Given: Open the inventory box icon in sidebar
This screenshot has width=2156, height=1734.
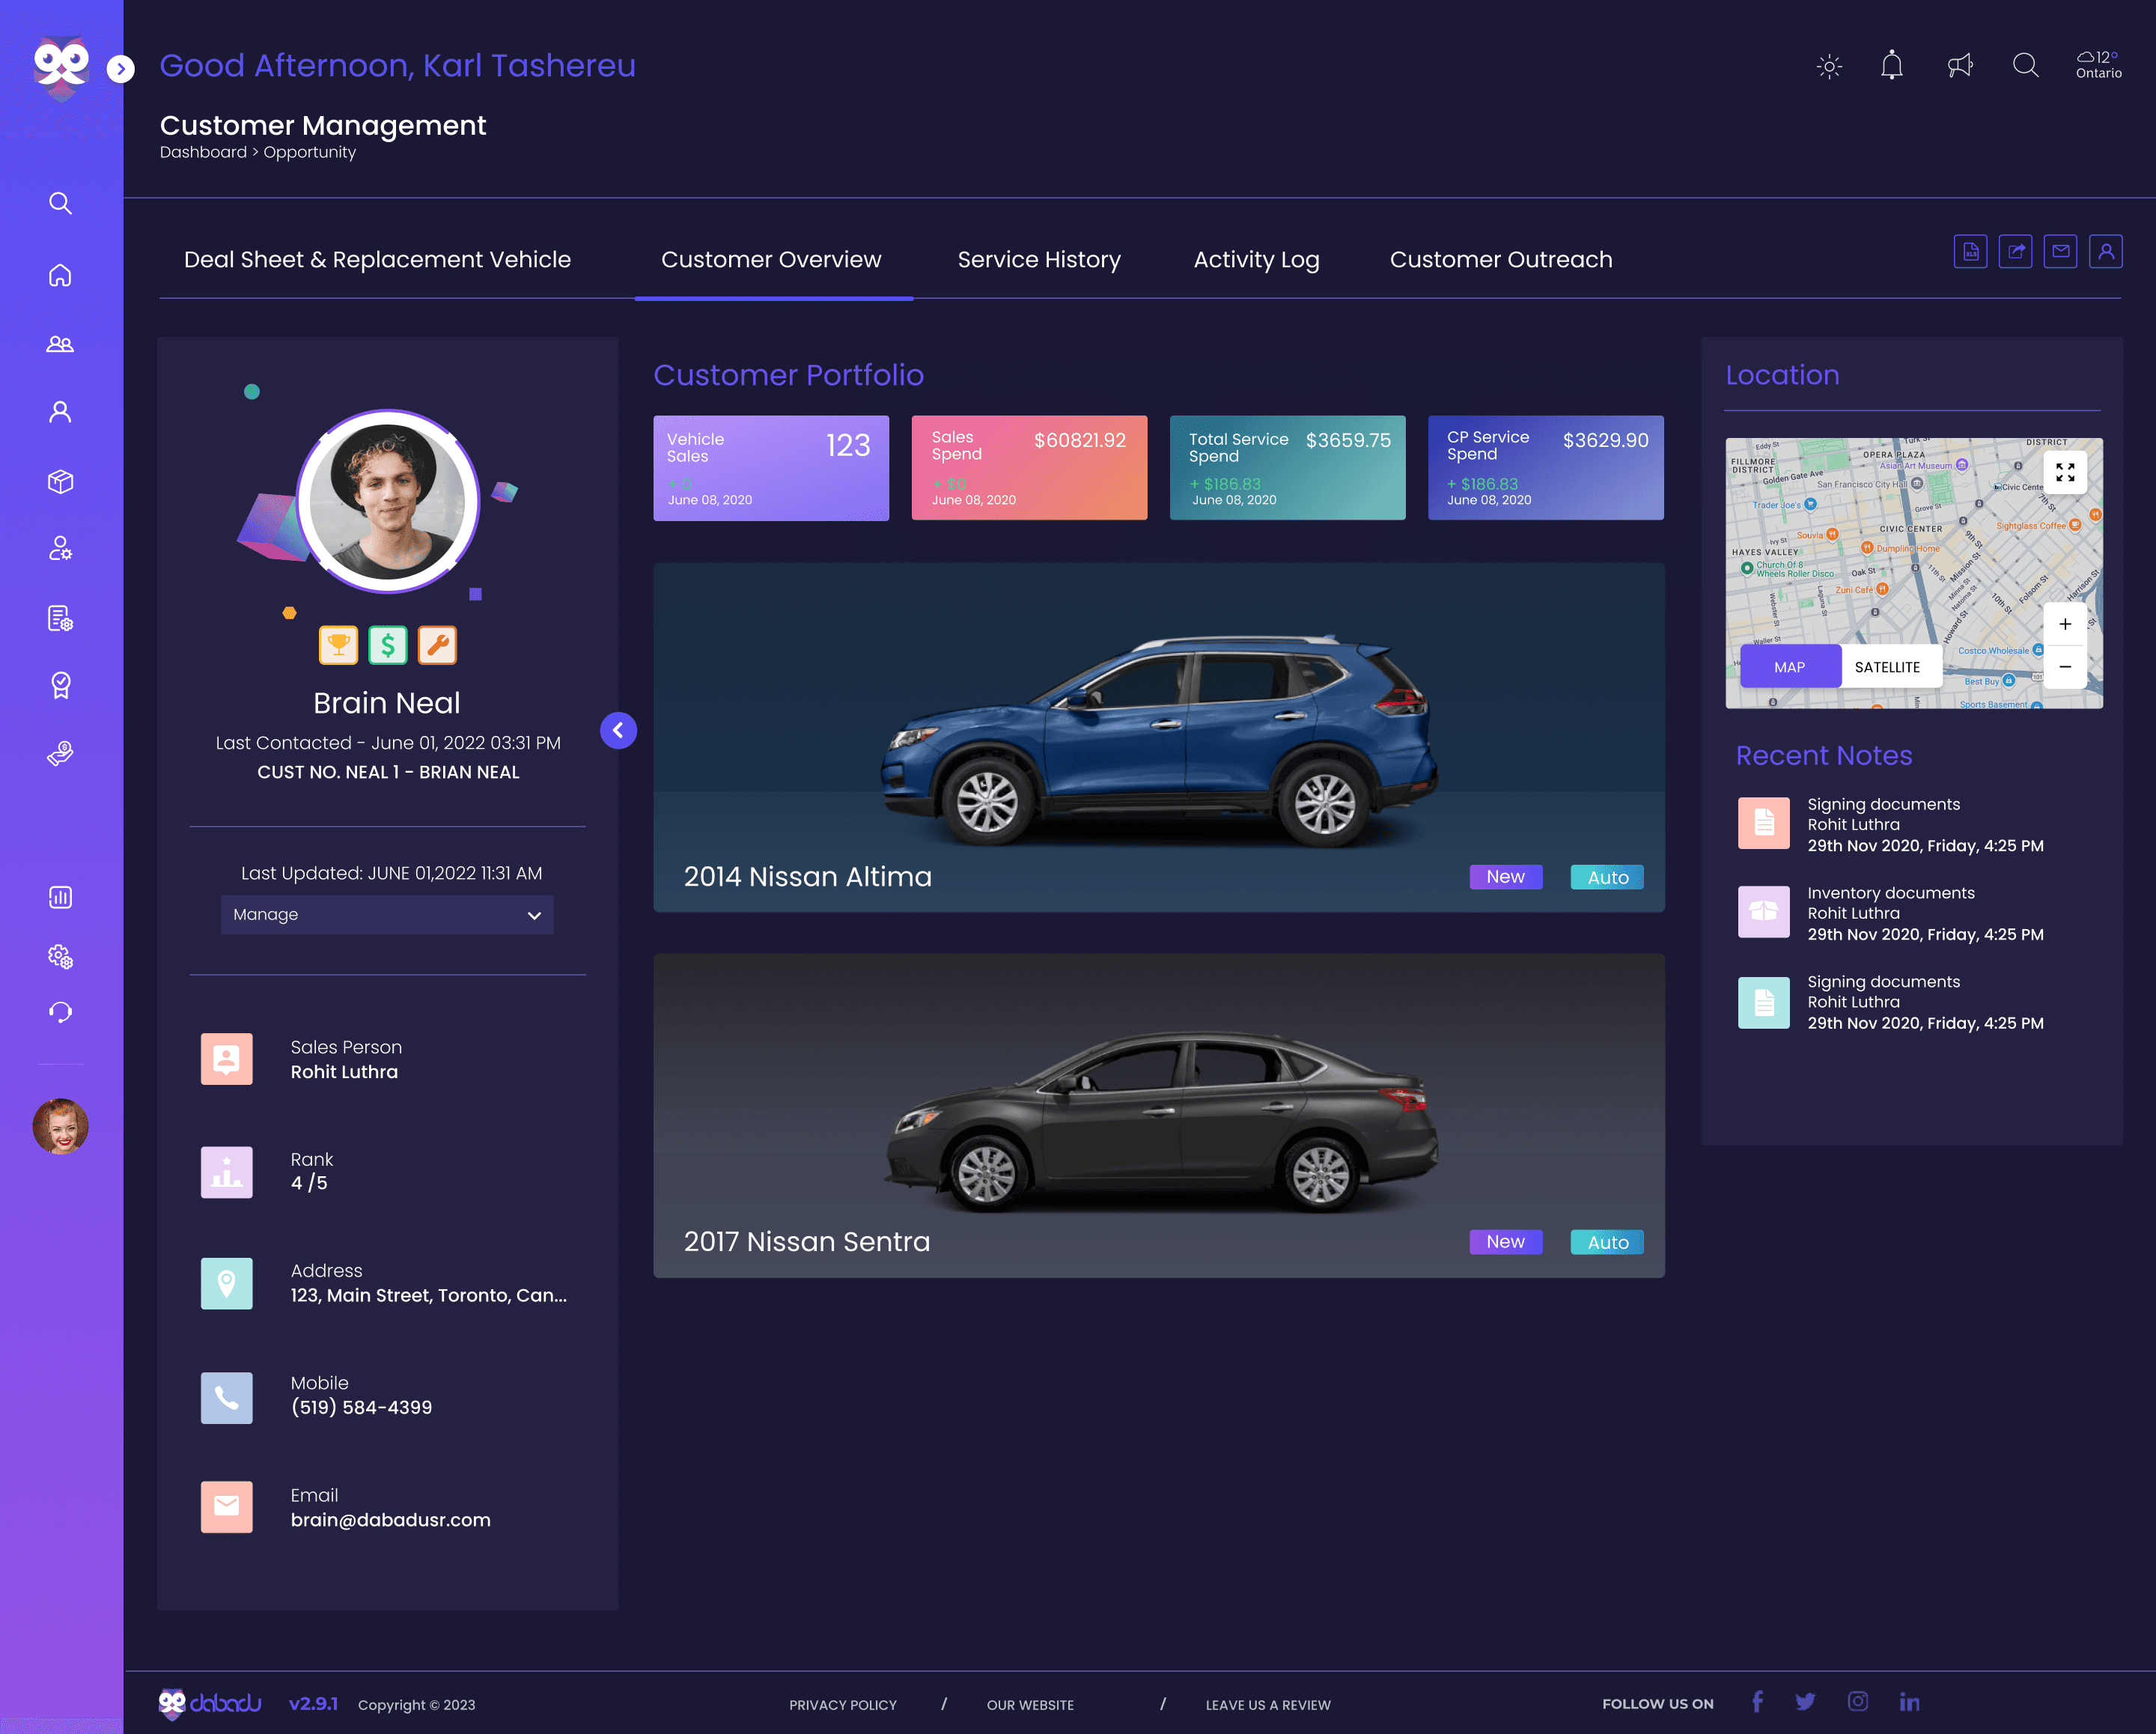Looking at the screenshot, I should tap(60, 481).
